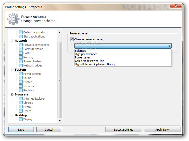
Task: Click Detect settings button
Action: [x=124, y=130]
